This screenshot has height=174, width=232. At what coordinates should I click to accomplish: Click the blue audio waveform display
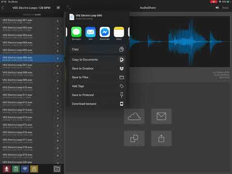coord(180,42)
